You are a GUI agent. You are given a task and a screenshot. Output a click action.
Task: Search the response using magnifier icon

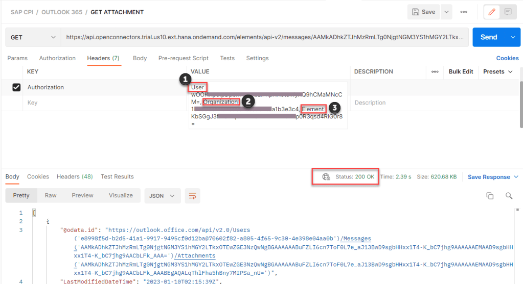[x=509, y=196]
